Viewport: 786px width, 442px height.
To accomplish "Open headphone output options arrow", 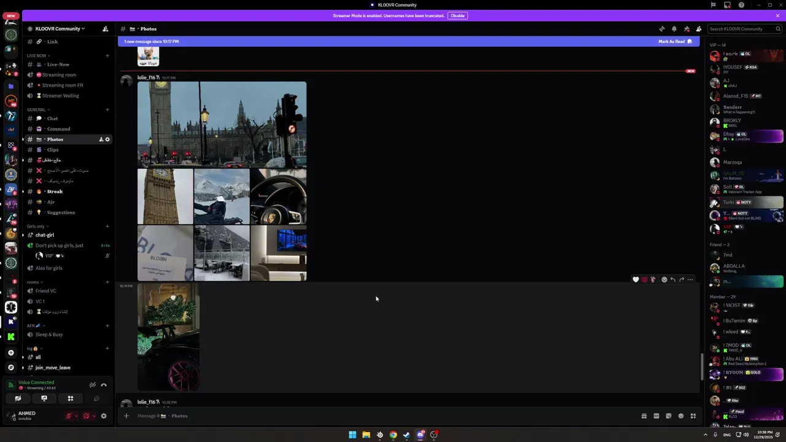I will click(x=93, y=416).
